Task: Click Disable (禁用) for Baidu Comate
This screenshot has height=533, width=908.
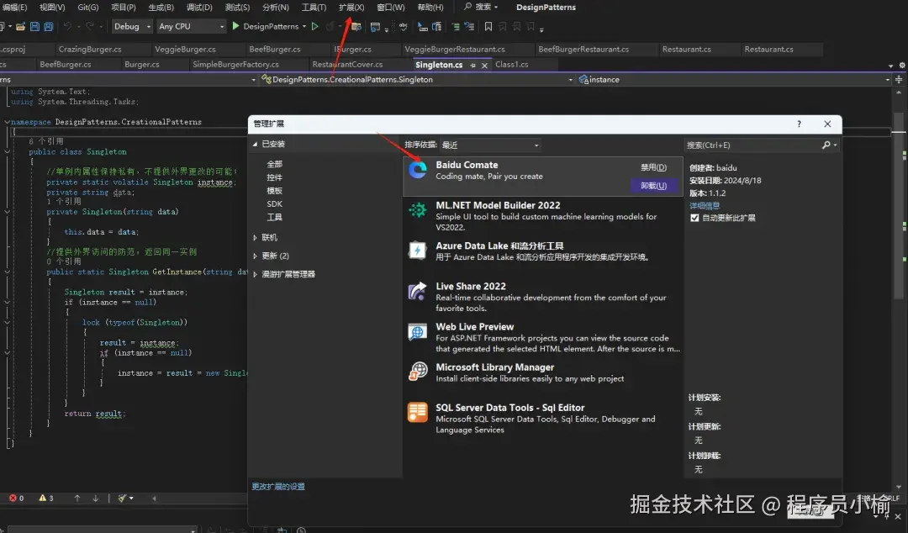Action: click(653, 167)
